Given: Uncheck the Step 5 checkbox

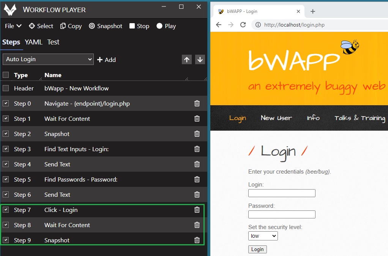Looking at the screenshot, I should (6, 179).
